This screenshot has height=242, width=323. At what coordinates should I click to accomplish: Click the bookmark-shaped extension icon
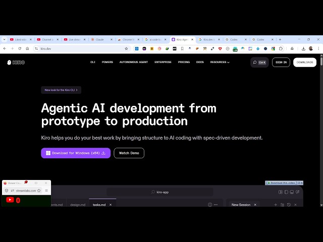coord(182,49)
